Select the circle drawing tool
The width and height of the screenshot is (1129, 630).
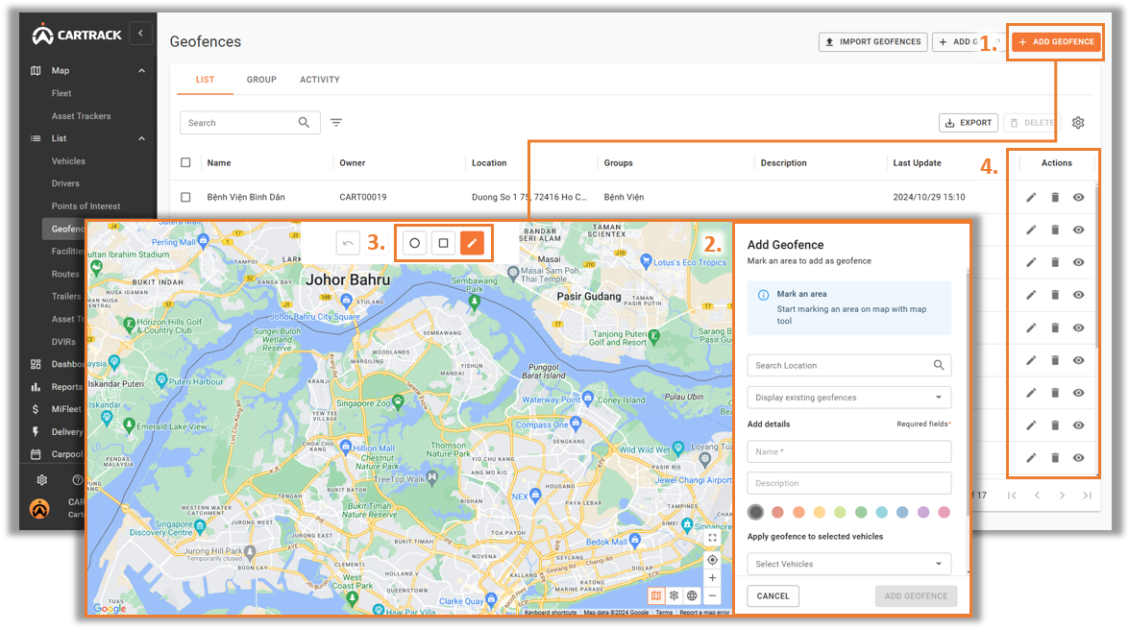click(415, 243)
